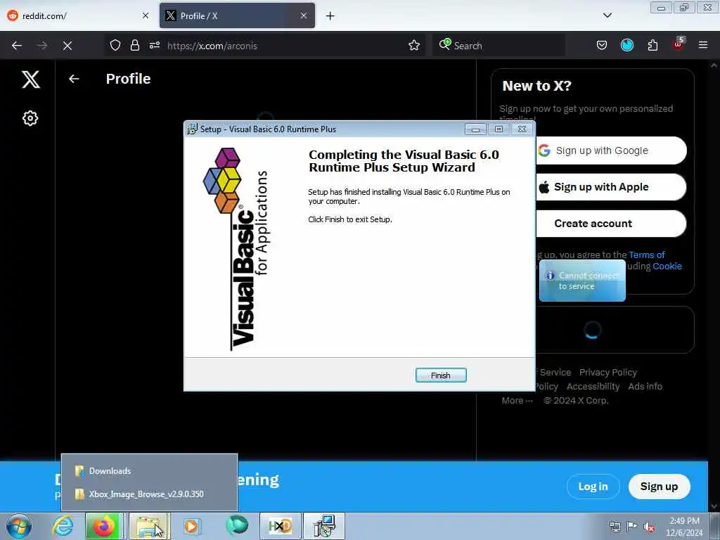
Task: Sign up with Google
Action: click(x=611, y=150)
